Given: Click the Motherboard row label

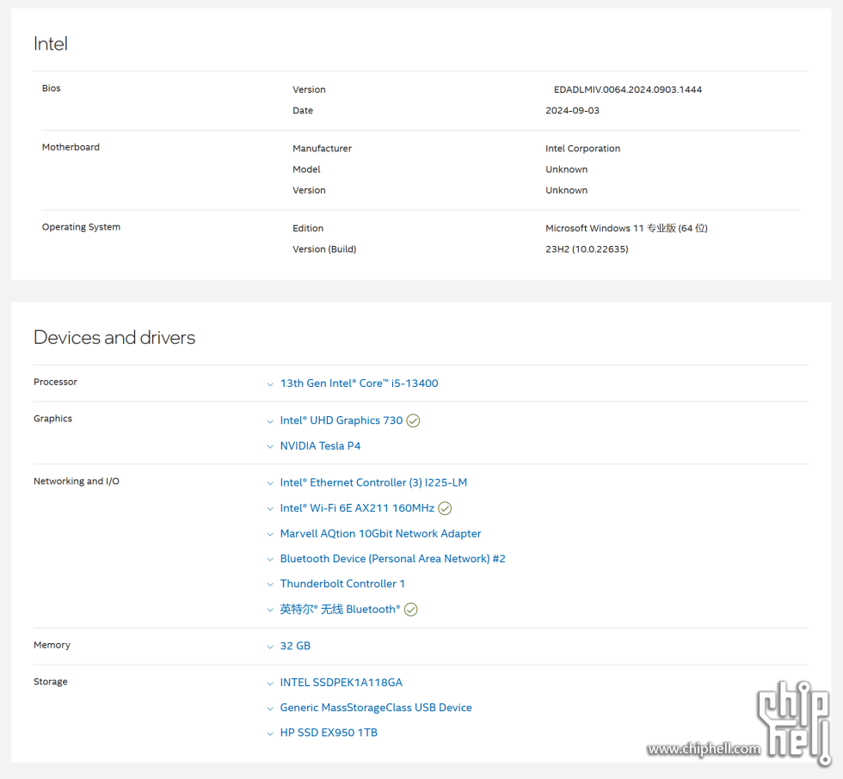Looking at the screenshot, I should coord(71,147).
